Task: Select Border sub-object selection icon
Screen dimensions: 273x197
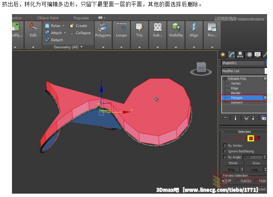Action: (x=243, y=138)
